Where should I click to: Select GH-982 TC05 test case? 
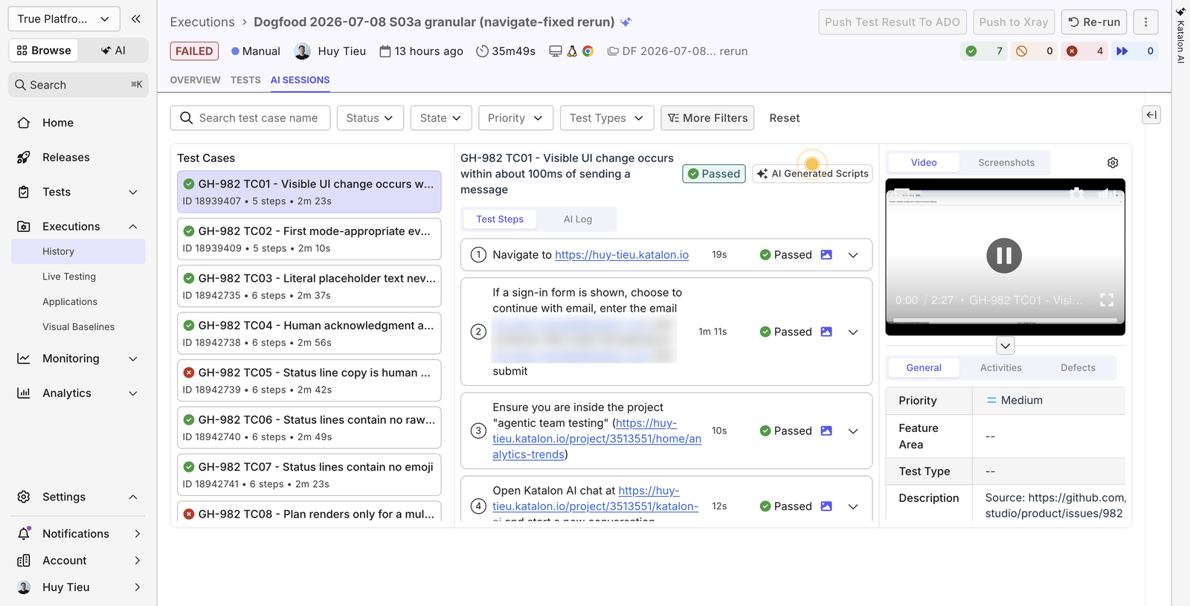coord(309,381)
